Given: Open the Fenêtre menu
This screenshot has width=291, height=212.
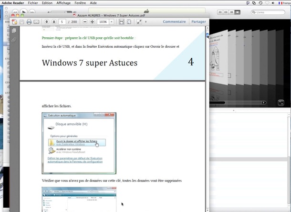Looking at the screenshot, I should pos(80,3).
